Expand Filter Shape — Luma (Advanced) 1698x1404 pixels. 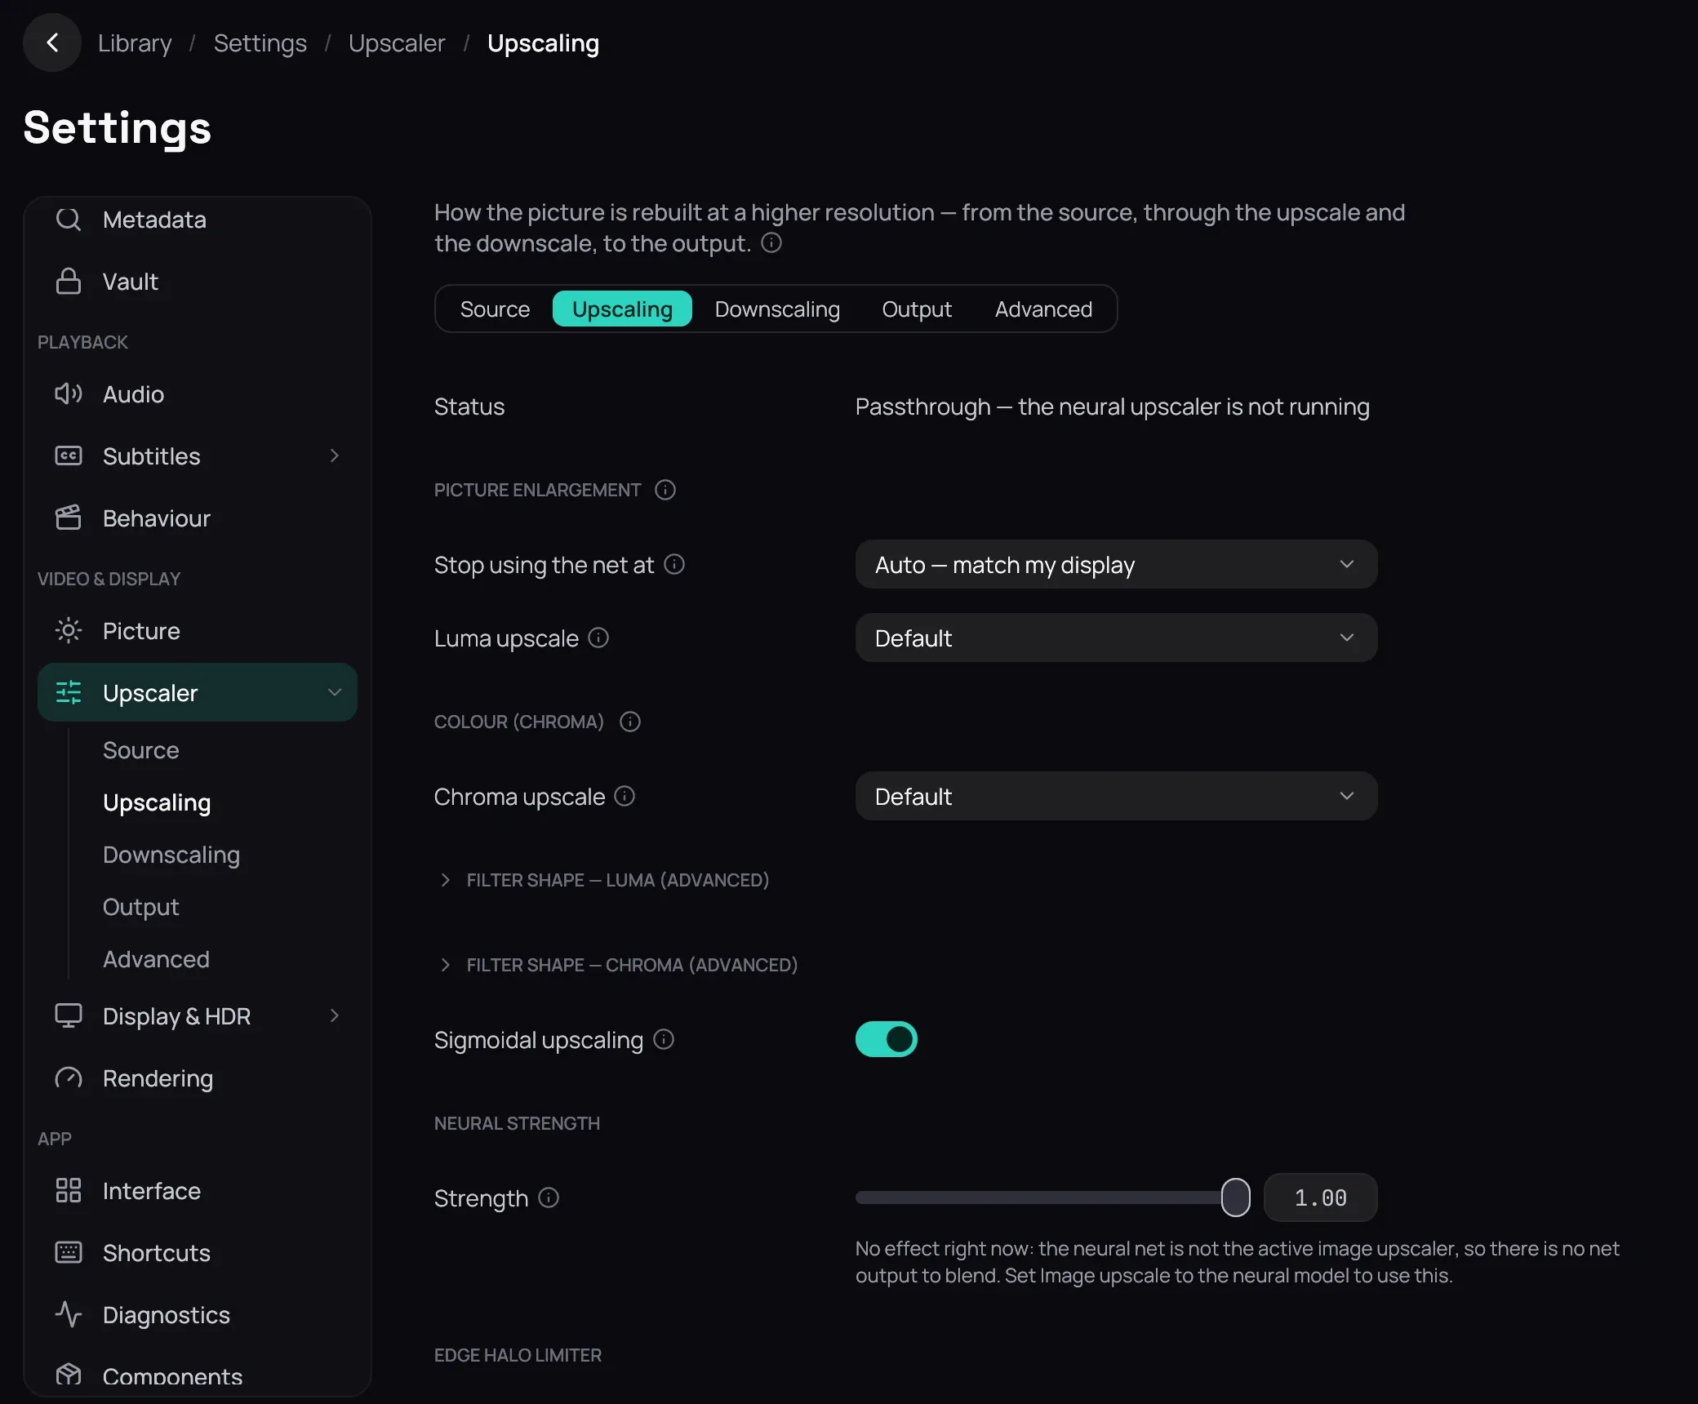pos(604,880)
